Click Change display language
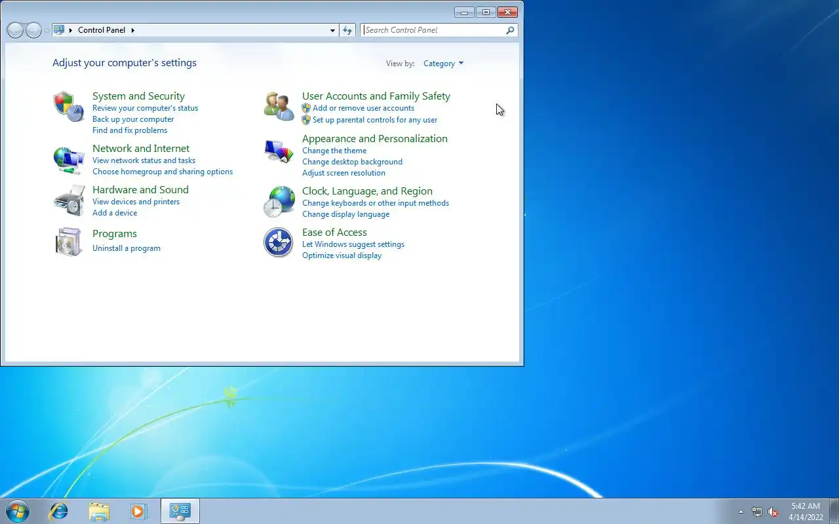The image size is (839, 524). tap(345, 214)
